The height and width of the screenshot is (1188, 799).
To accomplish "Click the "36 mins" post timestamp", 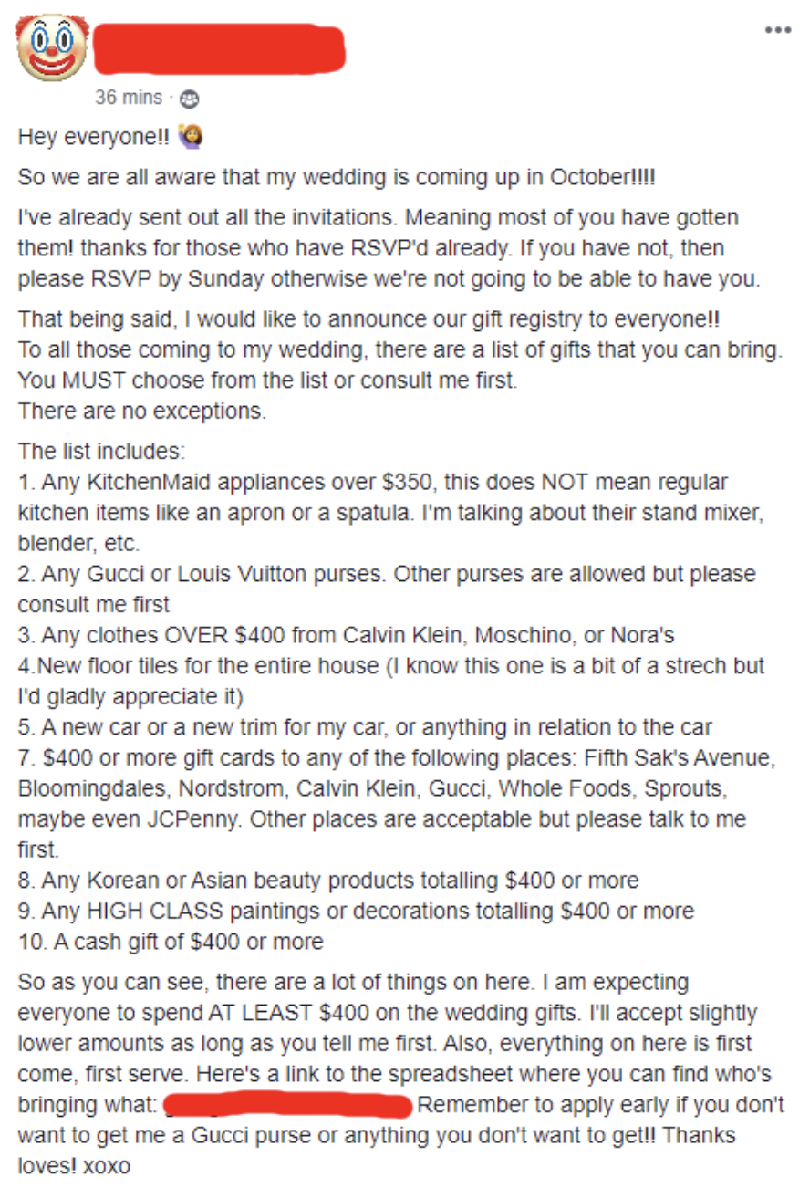I will [129, 97].
